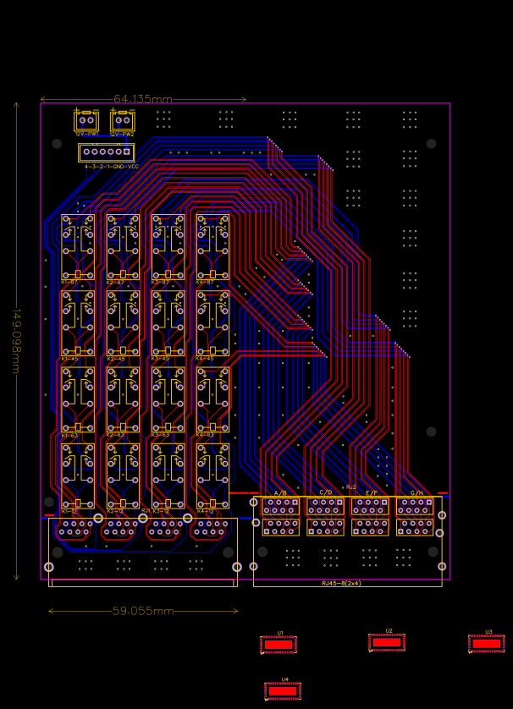Select relay K1-12 footprint

click(x=78, y=476)
